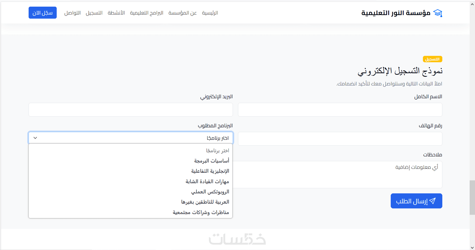The width and height of the screenshot is (475, 250).
Task: Open the التواصل navigation link
Action: (72, 13)
